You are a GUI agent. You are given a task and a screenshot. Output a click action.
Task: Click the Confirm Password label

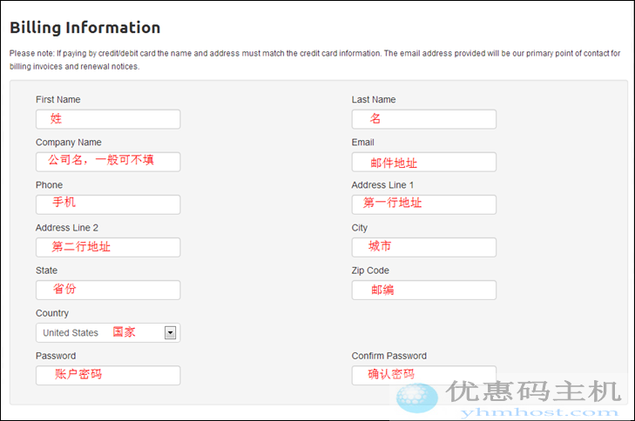pyautogui.click(x=389, y=356)
